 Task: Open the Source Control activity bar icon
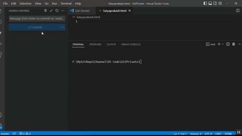[1, 33]
